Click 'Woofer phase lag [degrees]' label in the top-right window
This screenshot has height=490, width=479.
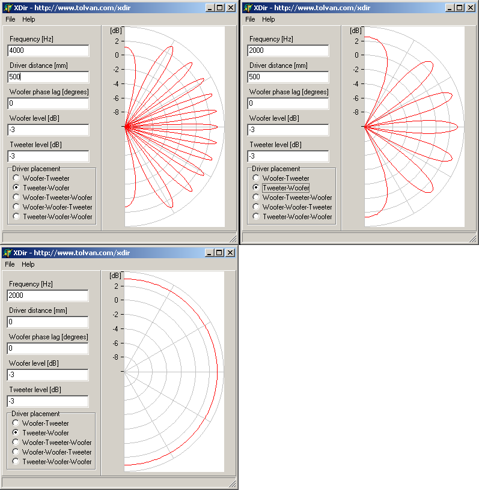coord(288,92)
